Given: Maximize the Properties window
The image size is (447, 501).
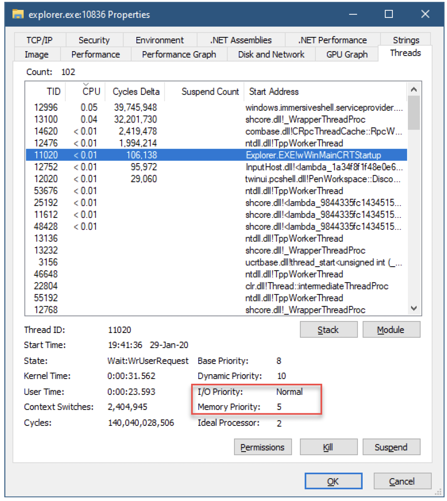Looking at the screenshot, I should [389, 14].
